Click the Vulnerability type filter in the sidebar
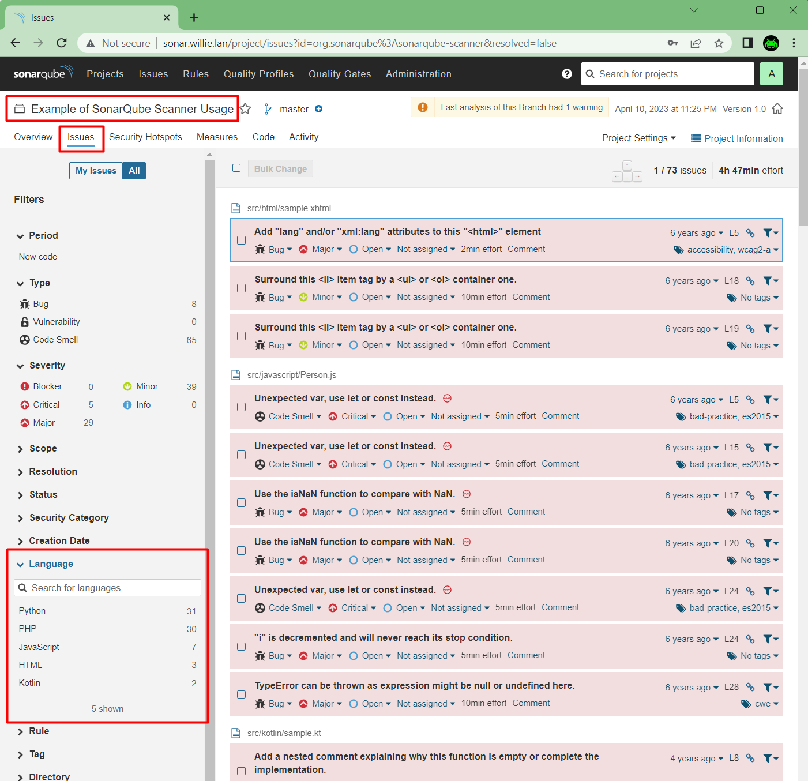This screenshot has width=808, height=781. [107, 322]
